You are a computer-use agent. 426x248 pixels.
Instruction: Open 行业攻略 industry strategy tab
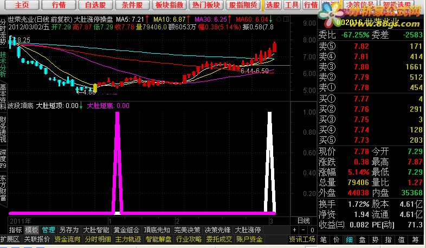(x=189, y=239)
